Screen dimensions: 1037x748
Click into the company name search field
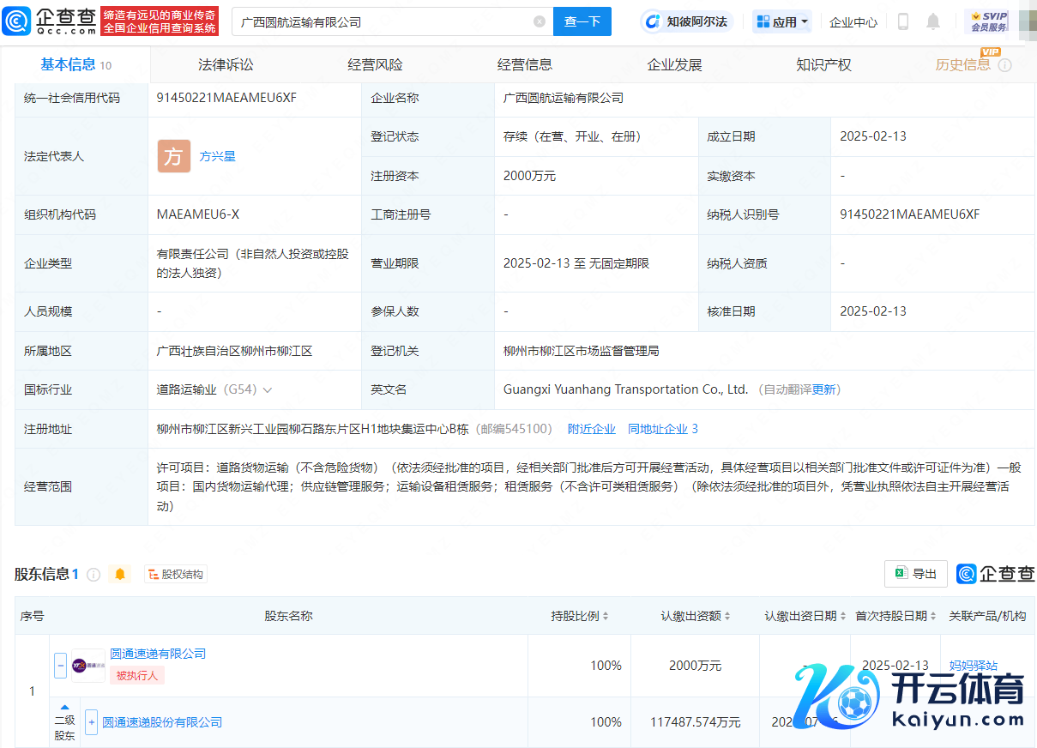tap(382, 21)
